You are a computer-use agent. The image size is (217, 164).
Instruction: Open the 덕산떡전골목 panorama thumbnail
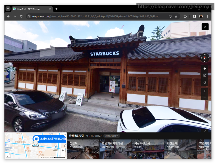coord(148,149)
